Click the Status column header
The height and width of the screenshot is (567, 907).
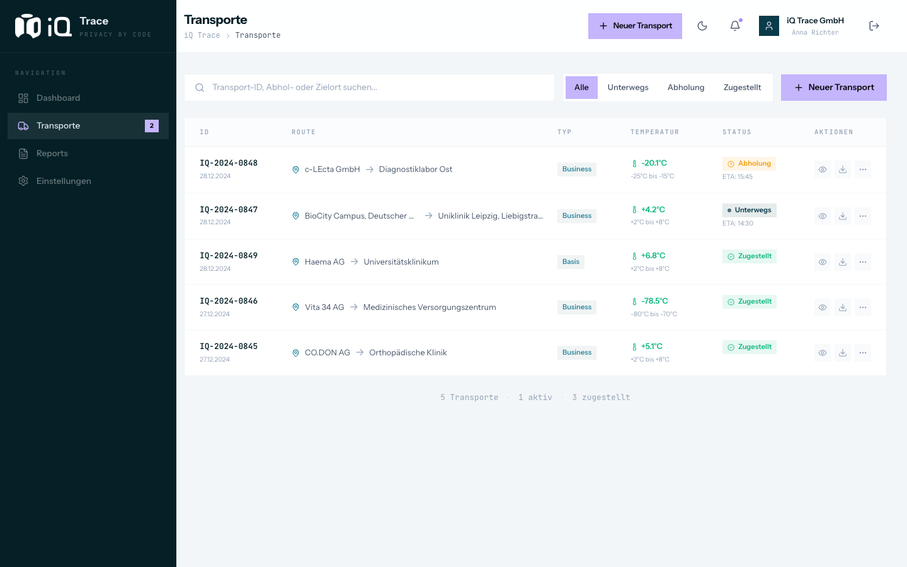click(737, 132)
